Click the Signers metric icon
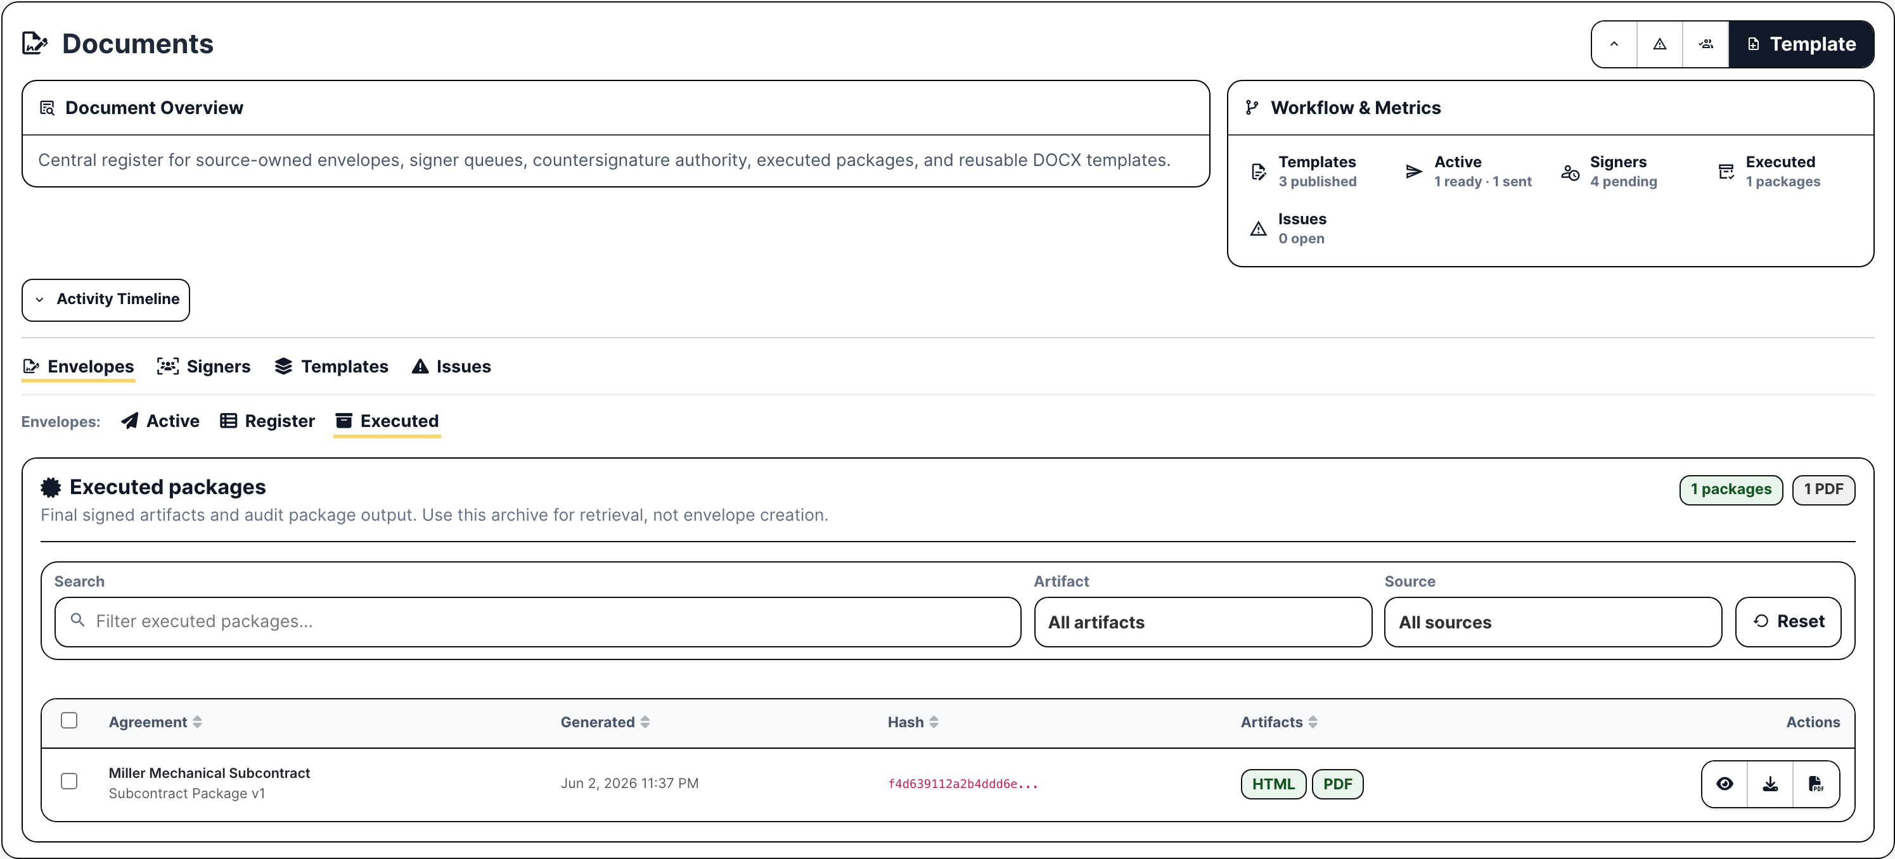The width and height of the screenshot is (1895, 859). click(x=1570, y=172)
